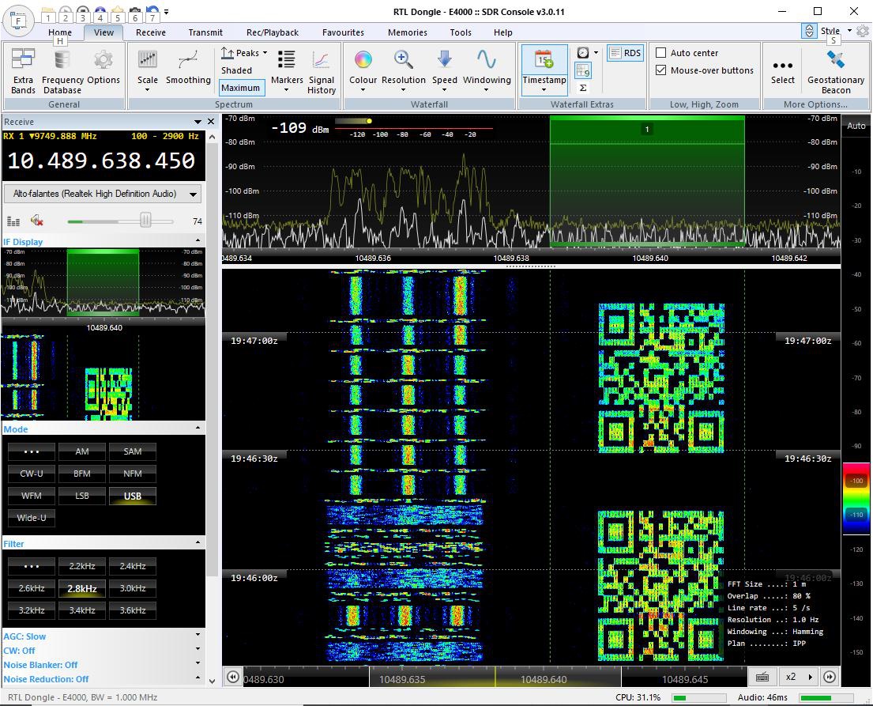Click the Style settings gear icon
Viewport: 873px width, 706px height.
click(x=863, y=31)
